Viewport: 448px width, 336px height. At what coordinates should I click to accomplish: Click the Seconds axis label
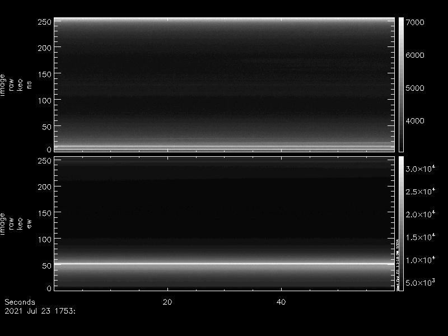point(20,302)
